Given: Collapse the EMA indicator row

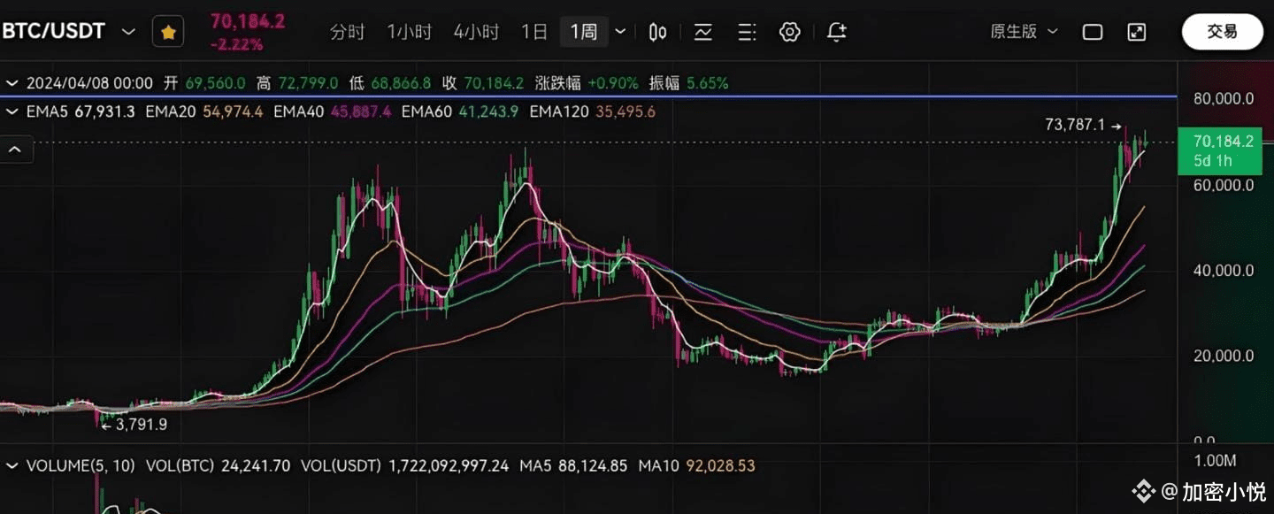Looking at the screenshot, I should [x=12, y=111].
